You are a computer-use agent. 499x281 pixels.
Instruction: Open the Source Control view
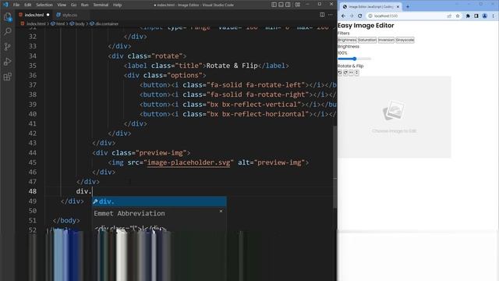pyautogui.click(x=7, y=47)
